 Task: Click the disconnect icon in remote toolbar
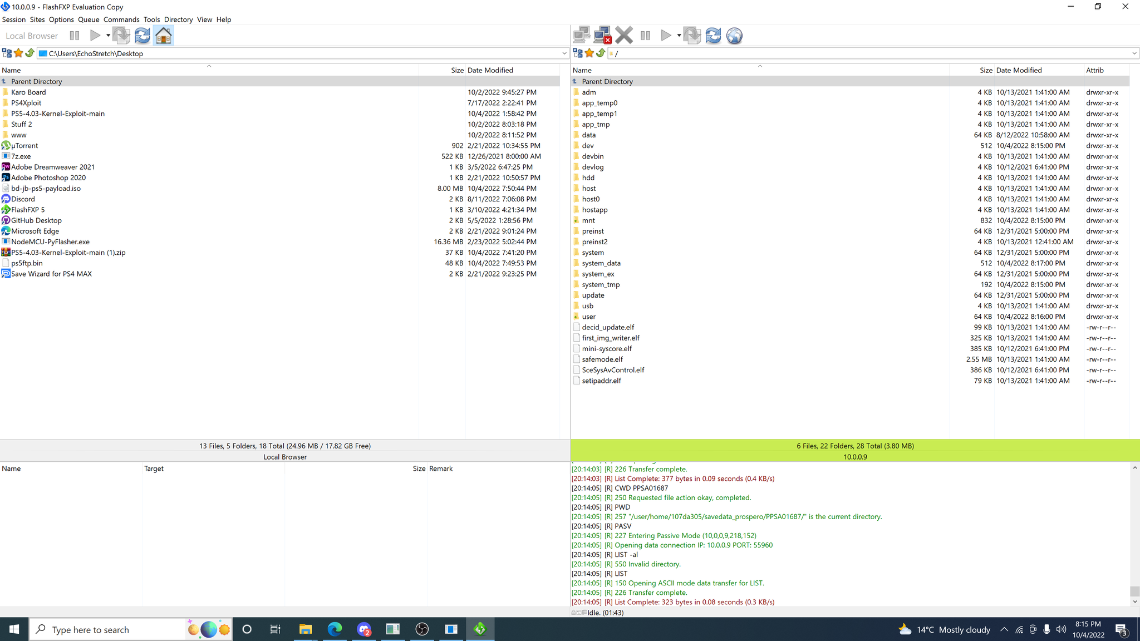(602, 36)
